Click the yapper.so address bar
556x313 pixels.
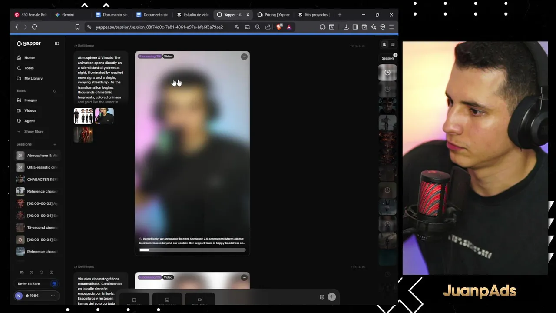pyautogui.click(x=159, y=27)
